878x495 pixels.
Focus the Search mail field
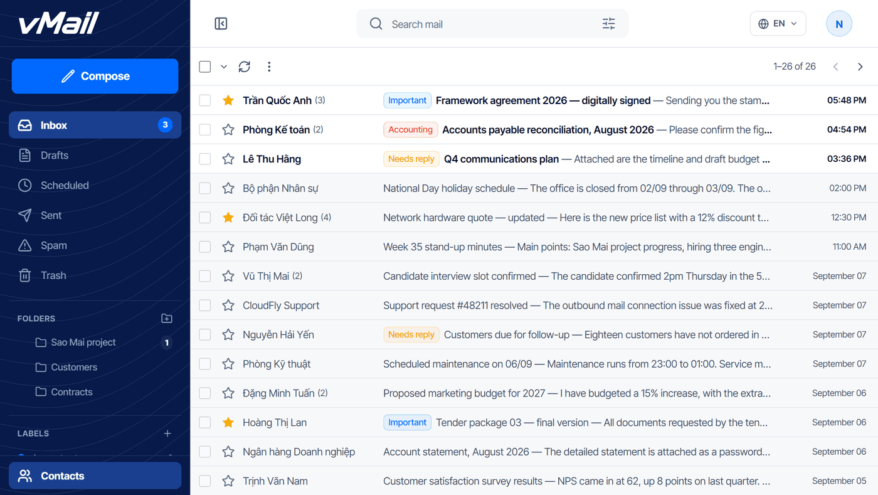tap(492, 24)
